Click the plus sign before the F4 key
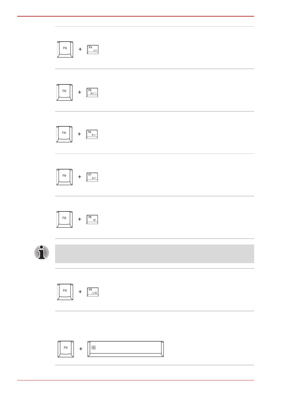 click(x=80, y=49)
